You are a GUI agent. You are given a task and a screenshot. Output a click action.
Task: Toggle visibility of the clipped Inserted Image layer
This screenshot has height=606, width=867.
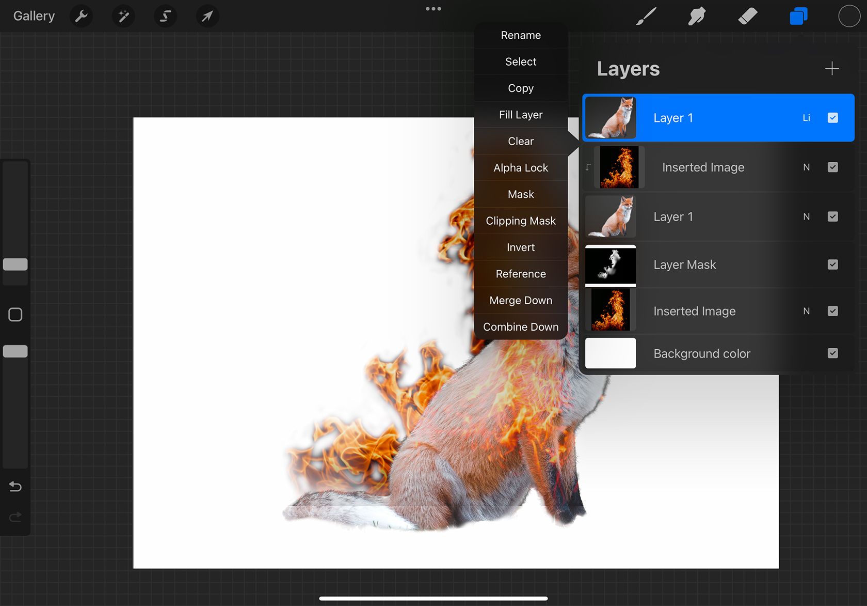pos(832,167)
